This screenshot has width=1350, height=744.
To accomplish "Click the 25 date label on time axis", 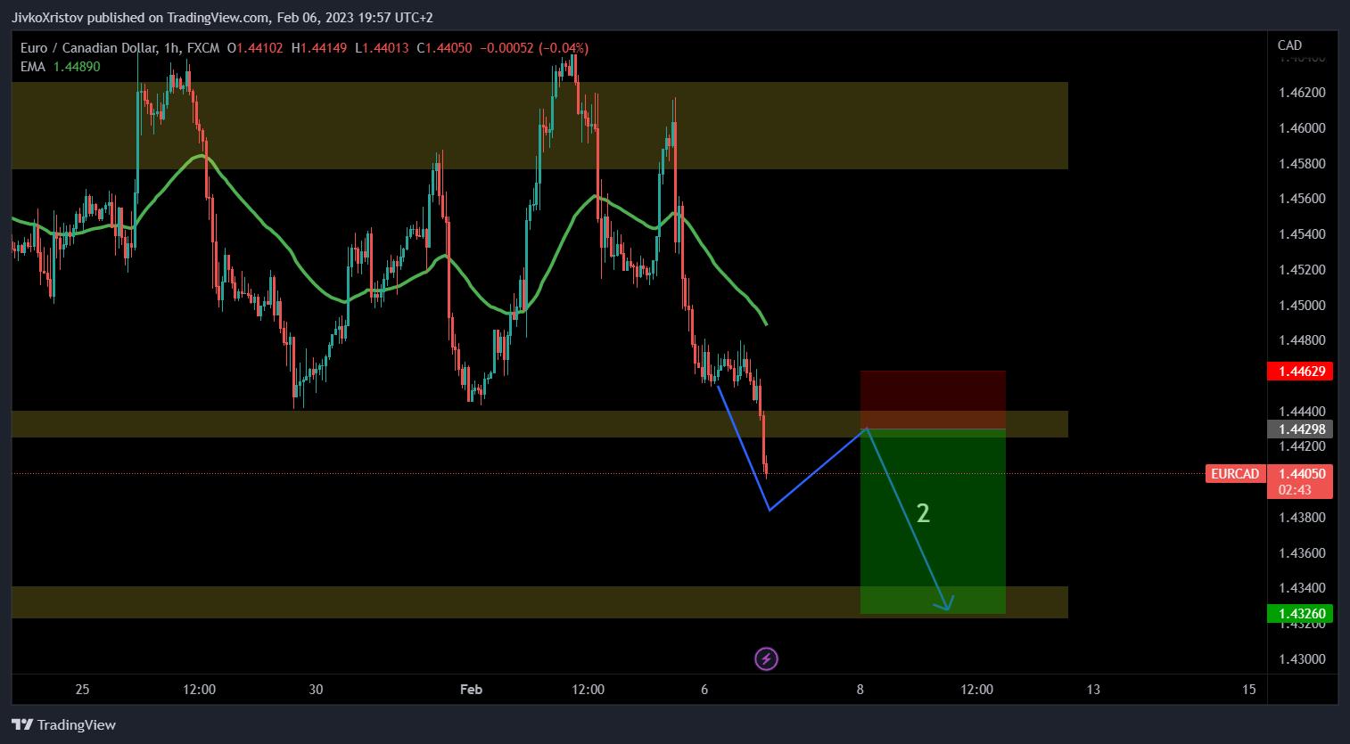I will tap(82, 690).
